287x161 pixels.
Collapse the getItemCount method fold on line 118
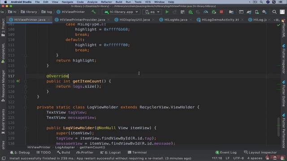coord(26,81)
